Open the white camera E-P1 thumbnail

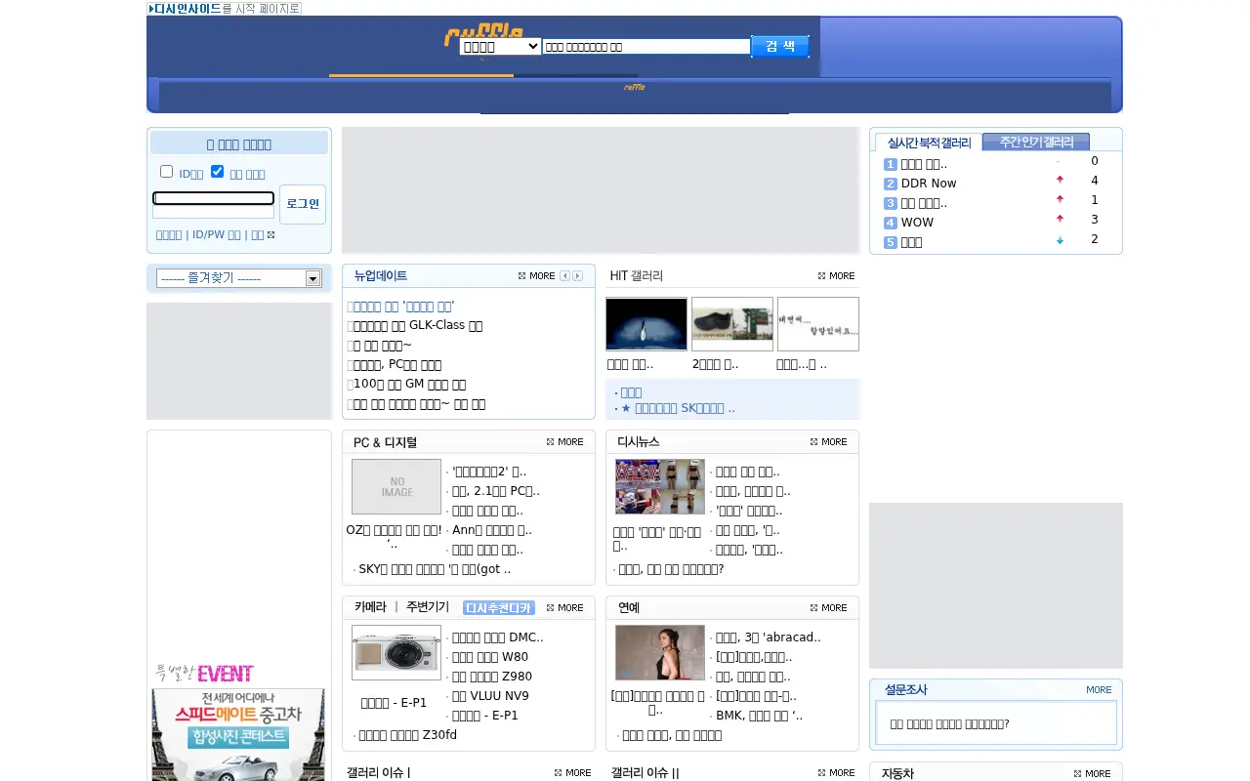pos(396,652)
